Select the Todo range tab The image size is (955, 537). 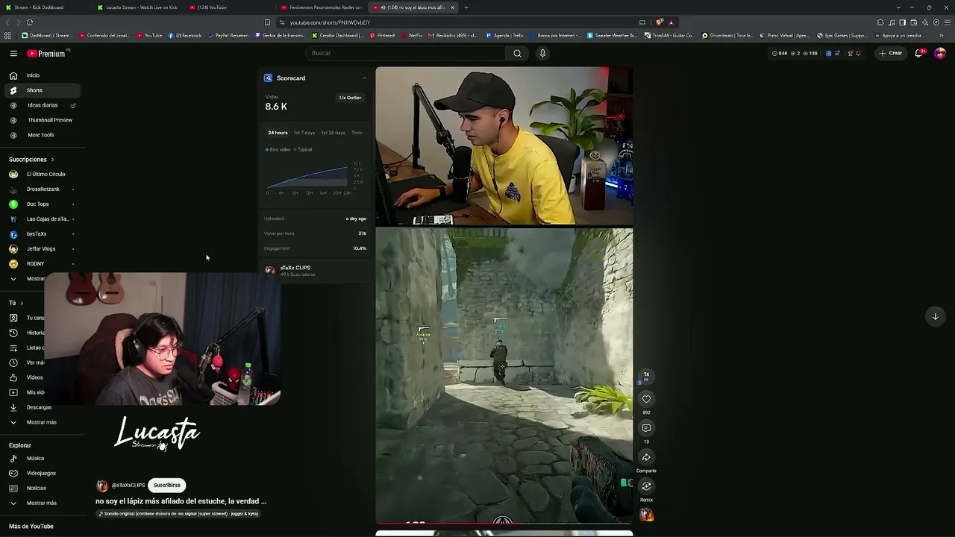[357, 133]
